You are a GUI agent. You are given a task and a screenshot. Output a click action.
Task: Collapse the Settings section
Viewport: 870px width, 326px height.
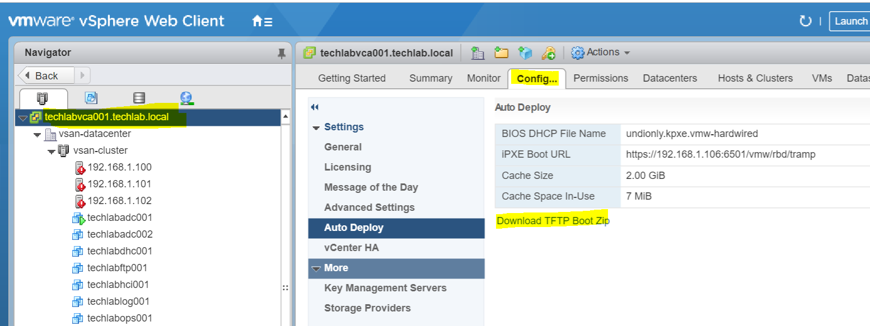pyautogui.click(x=316, y=127)
